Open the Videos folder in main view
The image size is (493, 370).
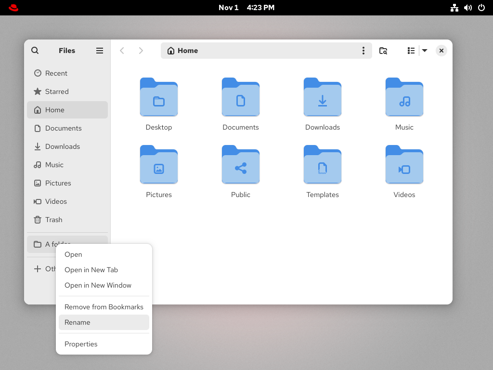(404, 165)
